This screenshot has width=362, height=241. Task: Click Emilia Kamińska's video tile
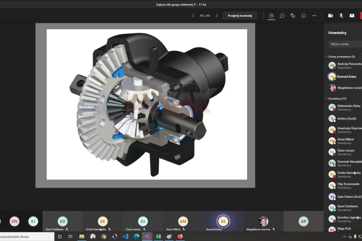[x=103, y=221]
